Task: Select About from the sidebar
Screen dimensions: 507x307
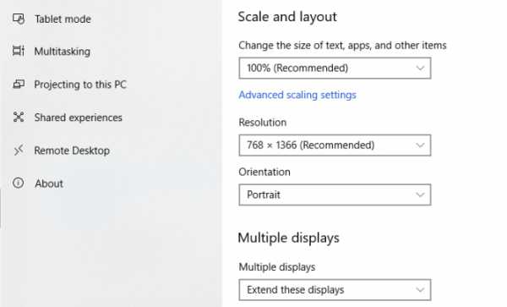Action: 49,184
